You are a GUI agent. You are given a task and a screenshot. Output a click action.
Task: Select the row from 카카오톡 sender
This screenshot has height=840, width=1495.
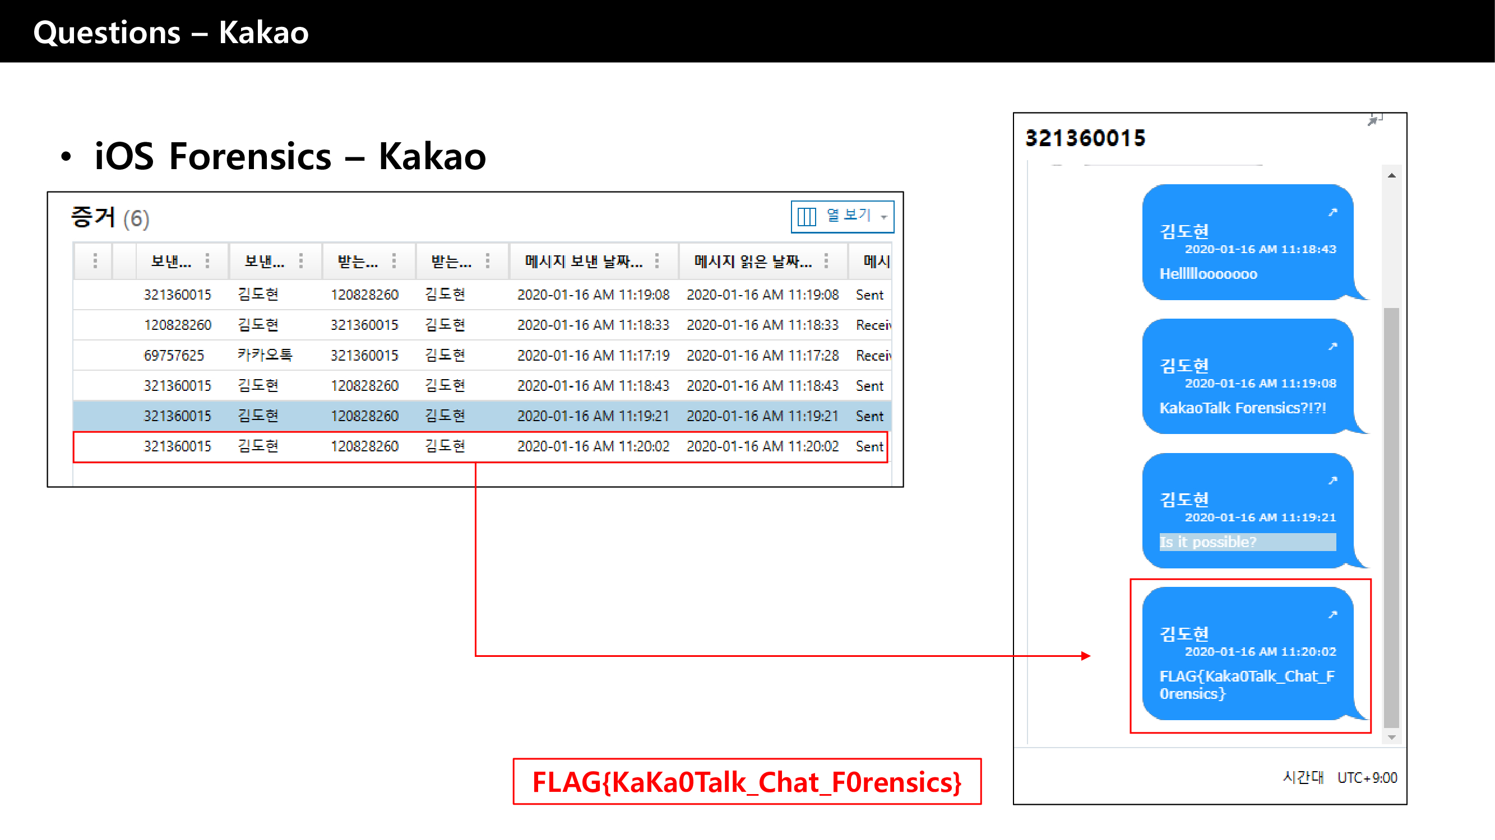pos(480,356)
